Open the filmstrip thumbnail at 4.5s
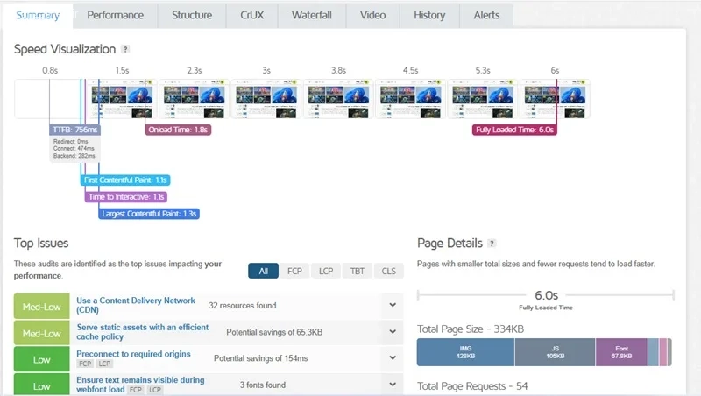Image resolution: width=701 pixels, height=396 pixels. click(410, 99)
